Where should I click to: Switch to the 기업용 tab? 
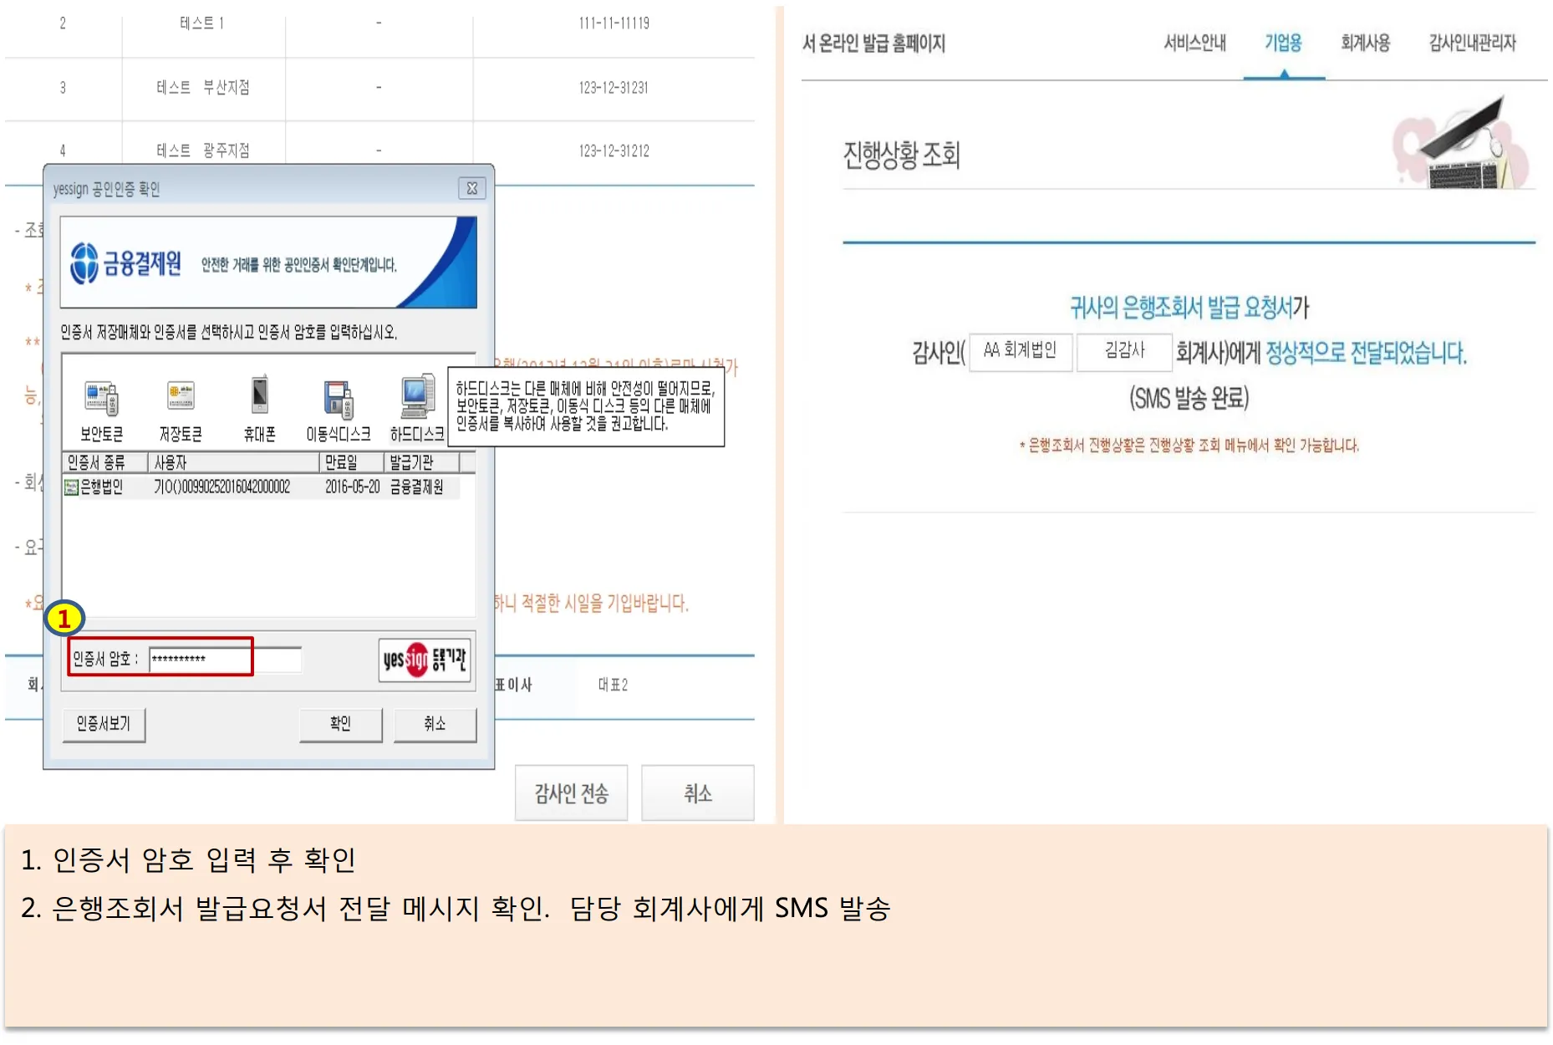(x=1283, y=43)
